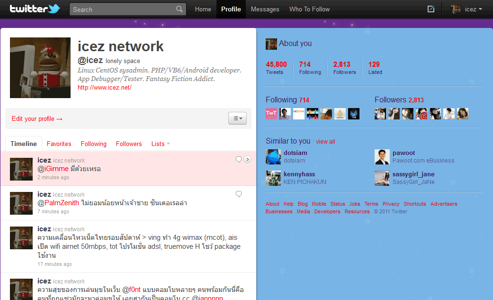
Task: Open the pawoot username link
Action: point(403,153)
